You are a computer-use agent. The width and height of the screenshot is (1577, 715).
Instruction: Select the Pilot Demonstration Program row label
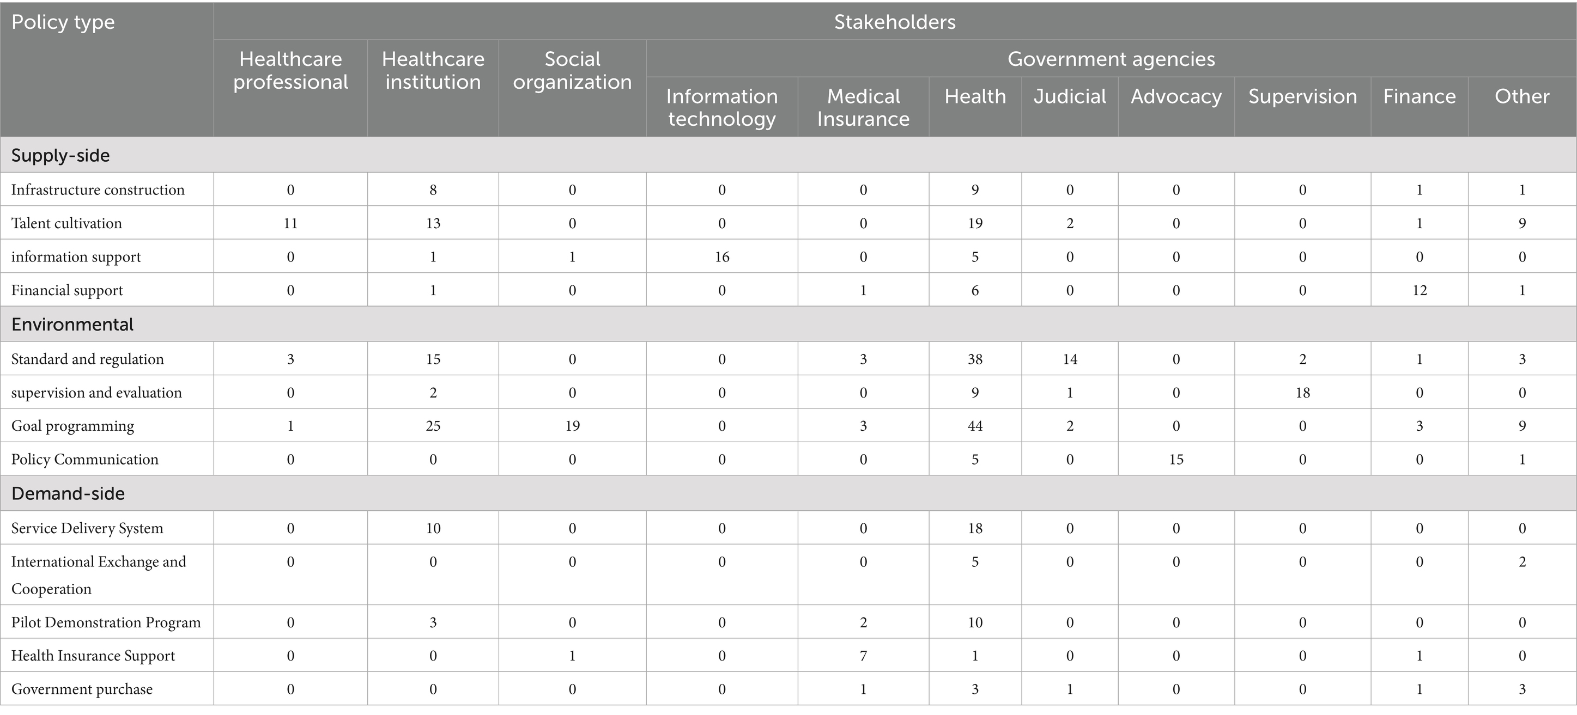coord(106,622)
